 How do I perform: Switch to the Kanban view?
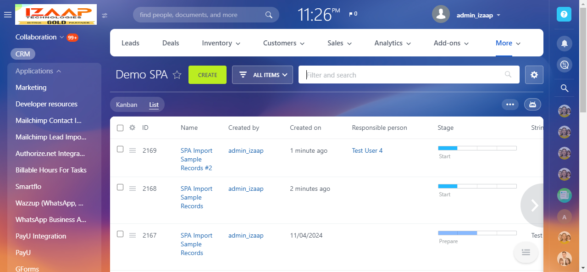tap(127, 105)
